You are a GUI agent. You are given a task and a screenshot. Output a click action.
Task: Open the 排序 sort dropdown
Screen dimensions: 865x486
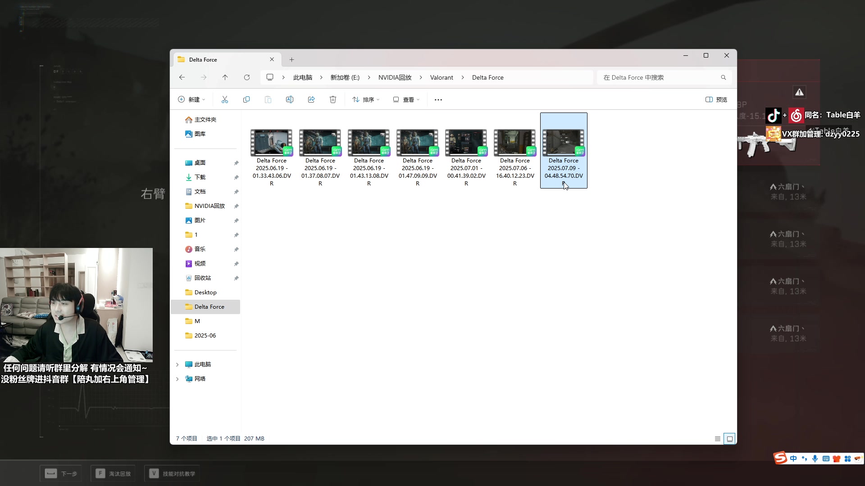(x=366, y=99)
